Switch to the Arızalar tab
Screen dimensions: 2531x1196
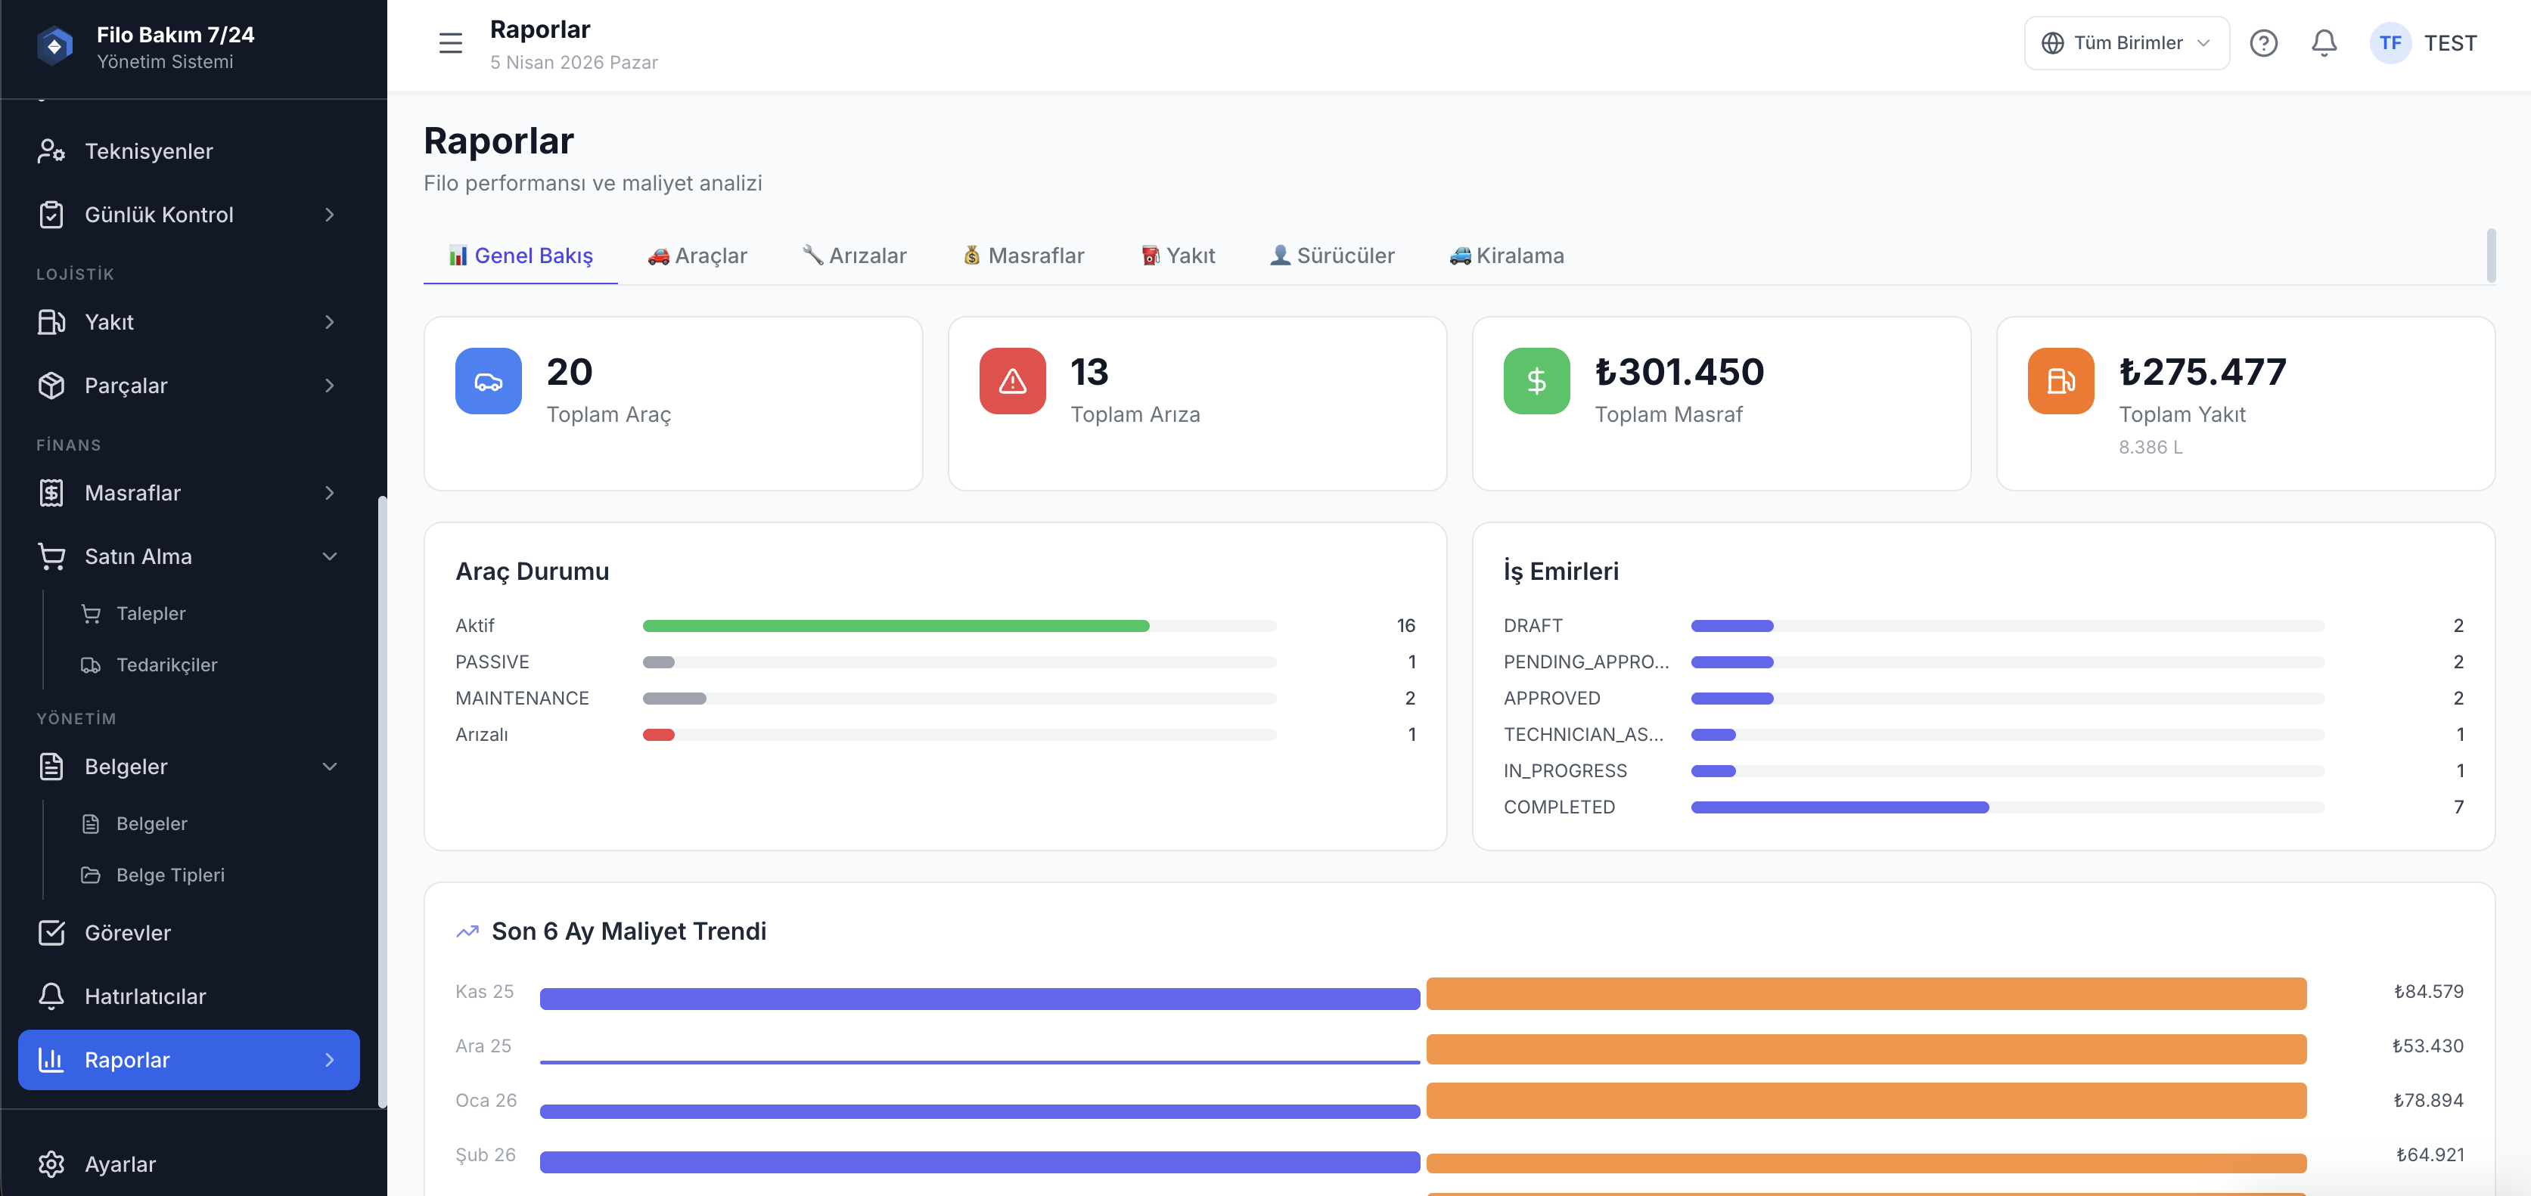[854, 256]
